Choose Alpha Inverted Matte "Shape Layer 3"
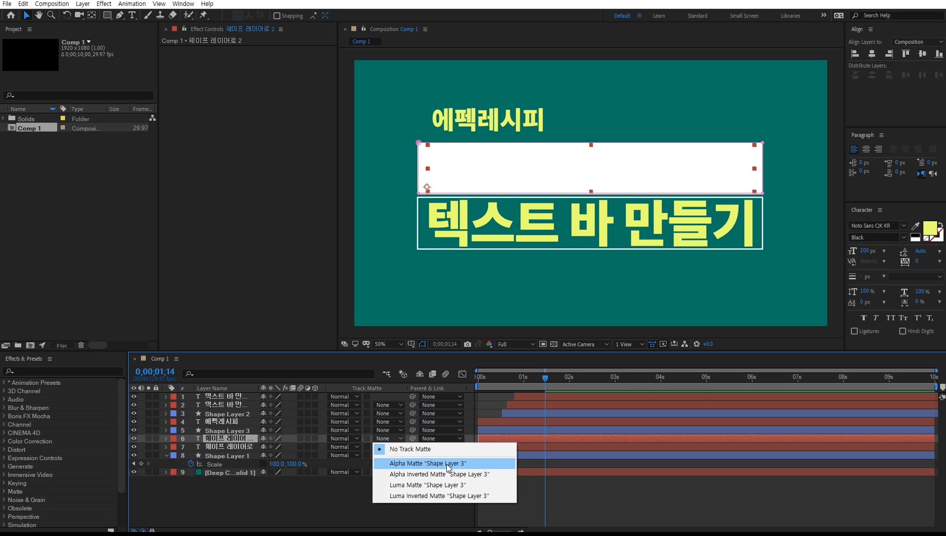946x536 pixels. [439, 474]
